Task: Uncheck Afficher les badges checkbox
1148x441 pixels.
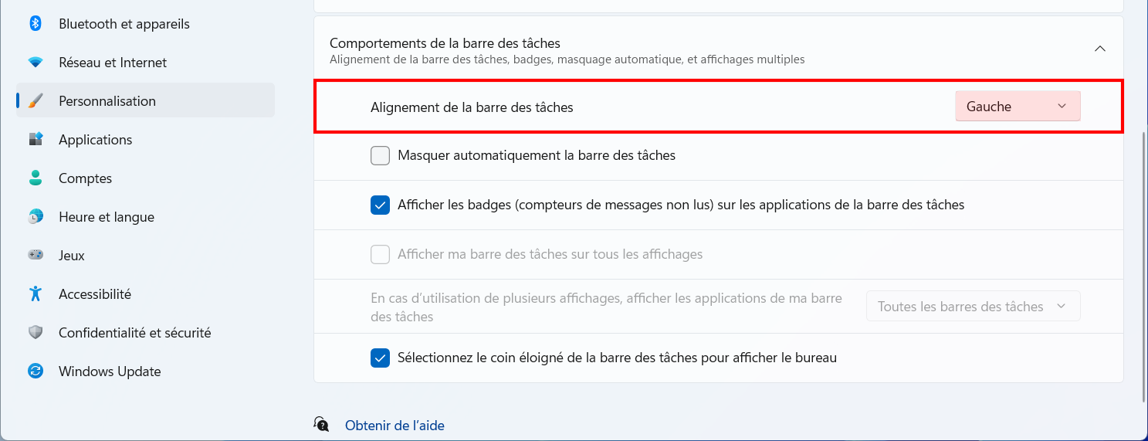Action: (380, 205)
